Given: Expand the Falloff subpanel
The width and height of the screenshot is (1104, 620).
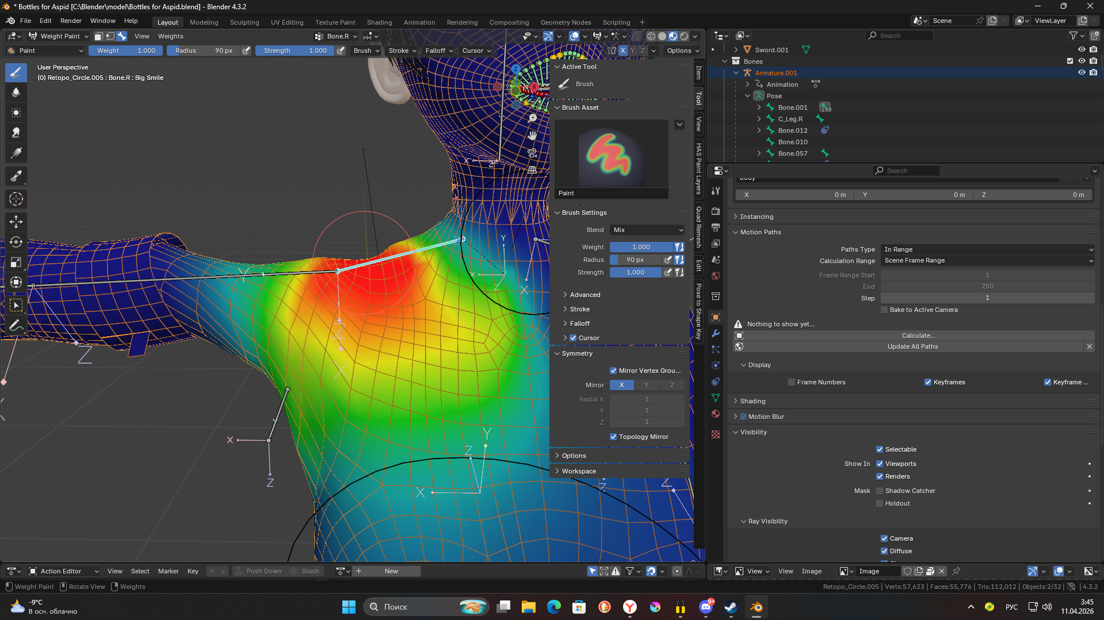Looking at the screenshot, I should [x=579, y=324].
